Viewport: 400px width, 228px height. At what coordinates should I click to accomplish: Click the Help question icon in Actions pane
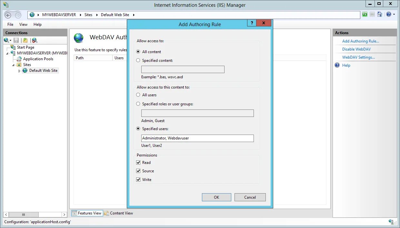(337, 65)
